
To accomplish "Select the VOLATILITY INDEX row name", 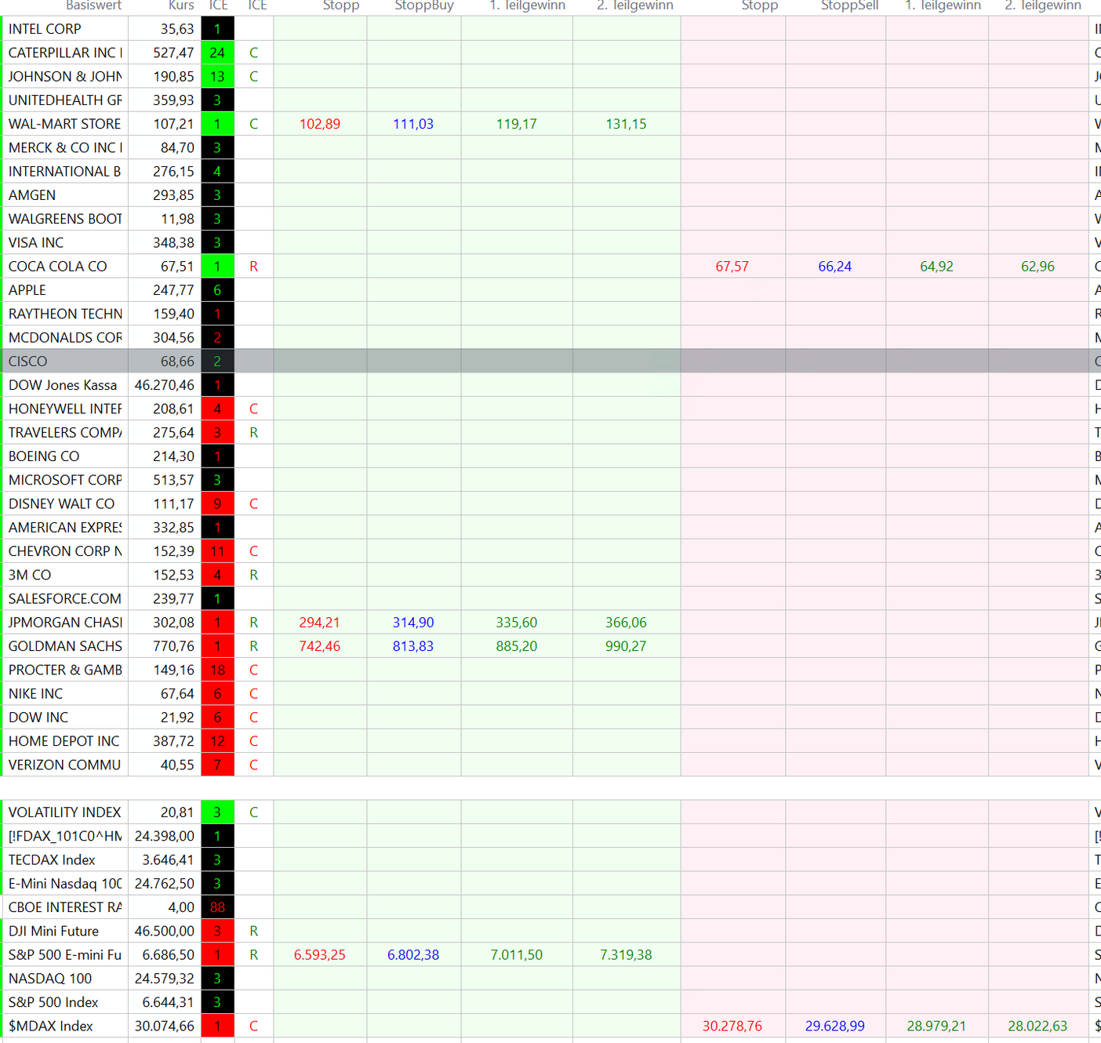I will (x=65, y=812).
